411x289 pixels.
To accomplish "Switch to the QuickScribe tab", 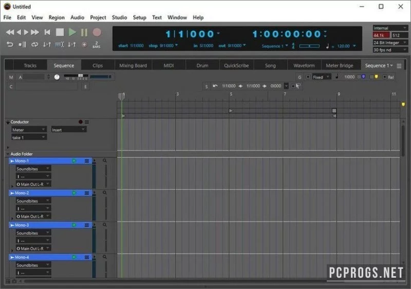I will pyautogui.click(x=236, y=65).
